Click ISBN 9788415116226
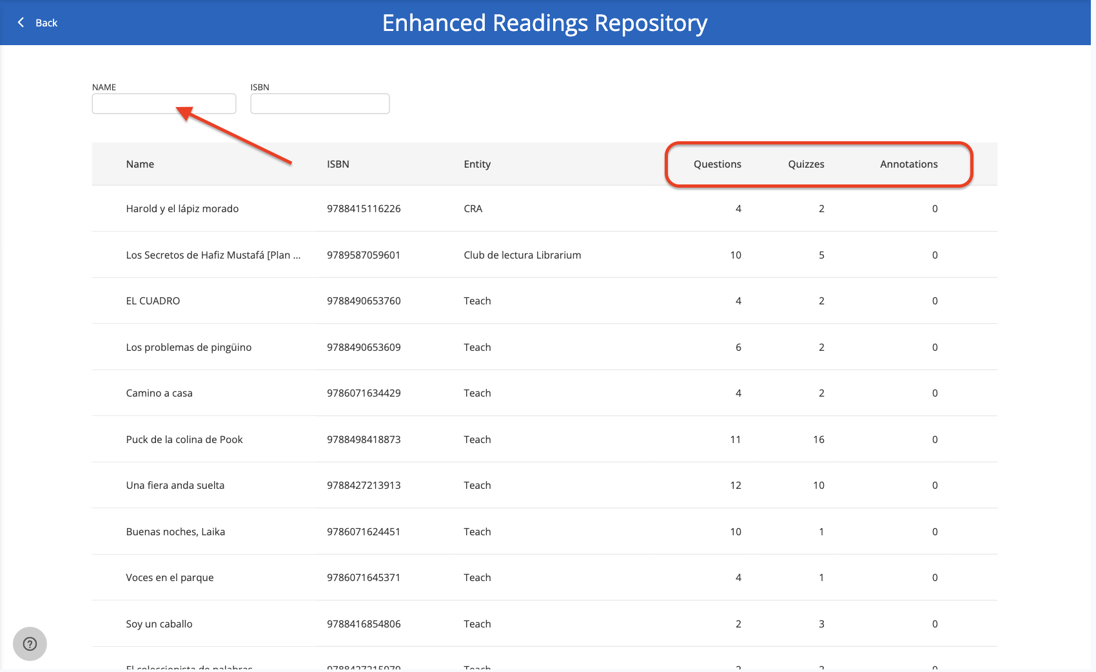Viewport: 1096px width, 672px height. (x=364, y=208)
